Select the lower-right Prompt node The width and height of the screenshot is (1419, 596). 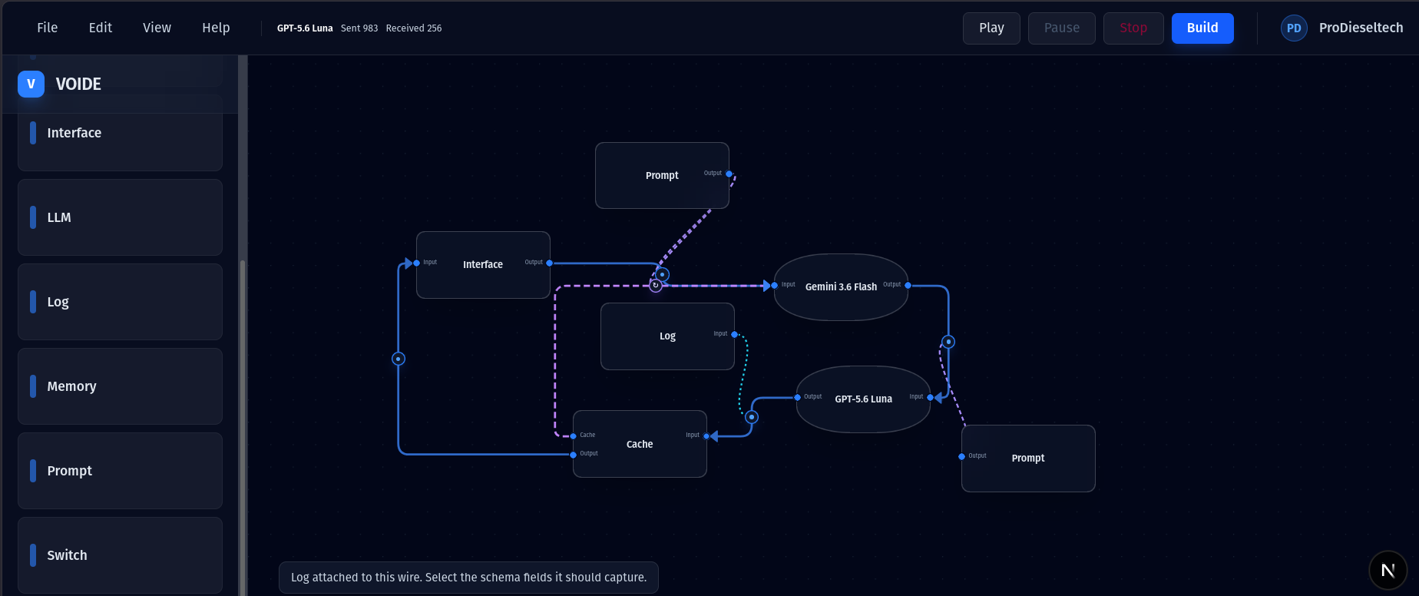[x=1028, y=459]
